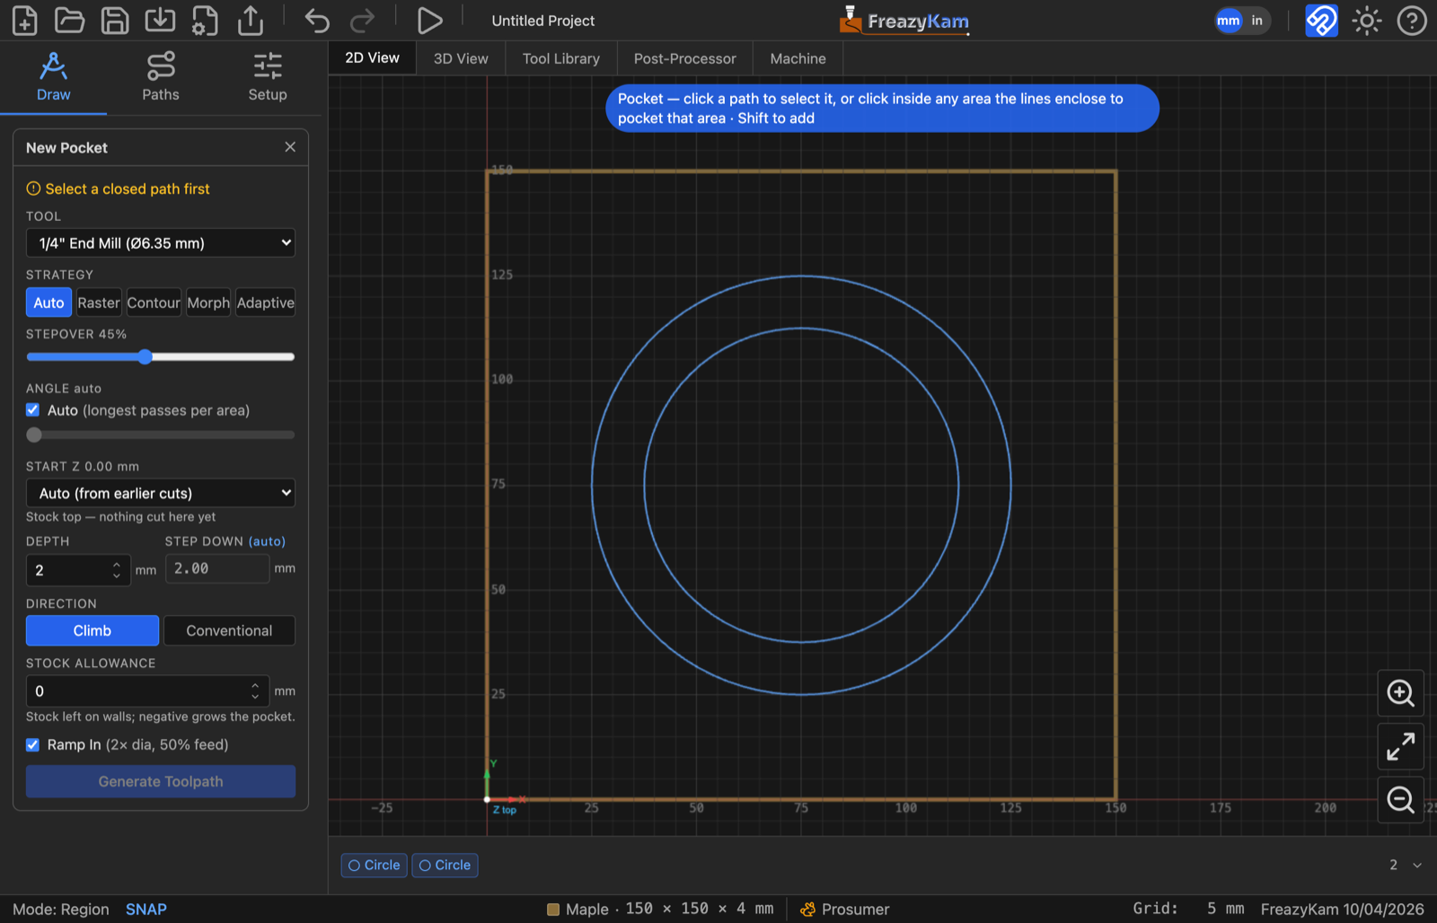1437x923 pixels.
Task: Click the Depth input field
Action: pos(78,570)
